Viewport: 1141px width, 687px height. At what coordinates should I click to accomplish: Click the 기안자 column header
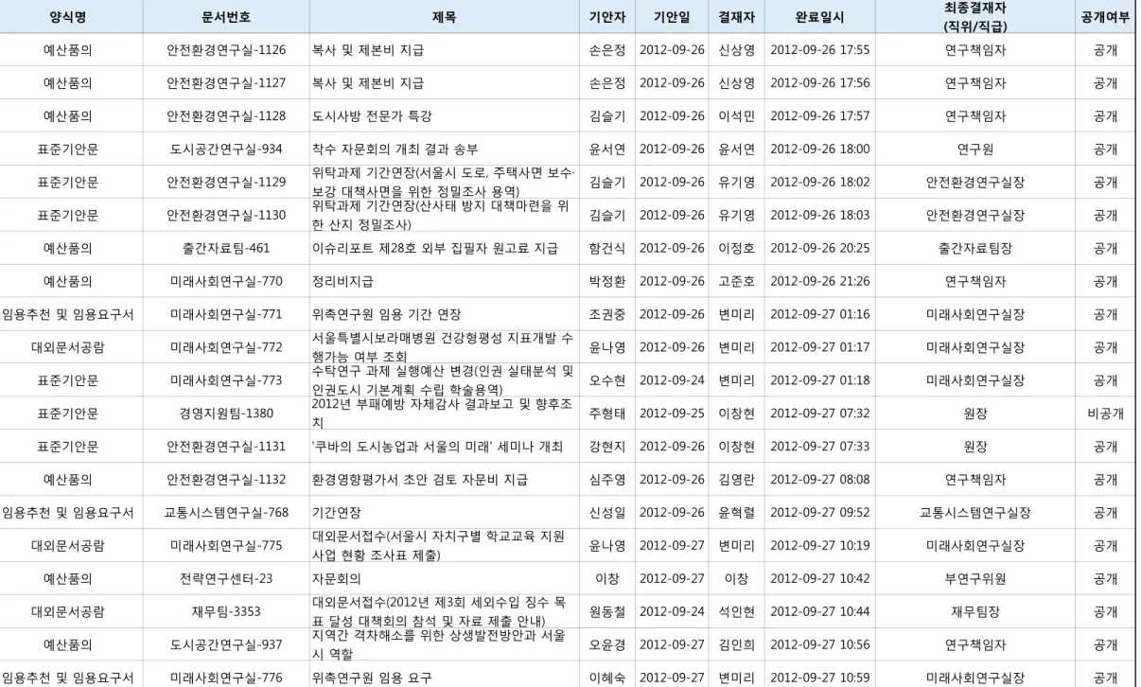pyautogui.click(x=606, y=17)
